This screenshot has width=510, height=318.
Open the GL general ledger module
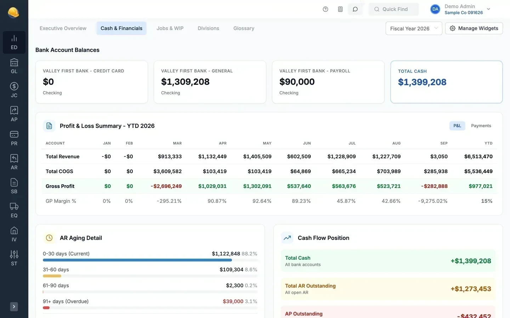click(14, 66)
